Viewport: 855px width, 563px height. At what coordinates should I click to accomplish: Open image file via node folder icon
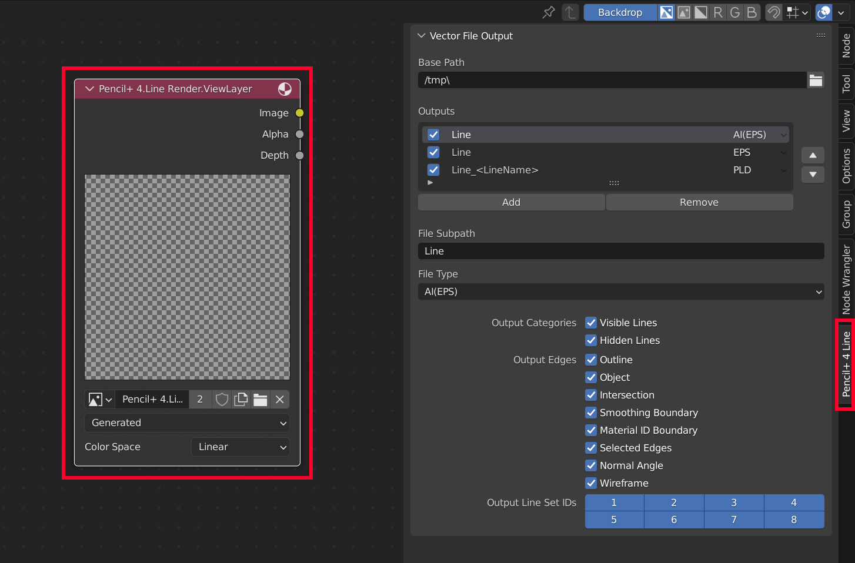click(260, 400)
